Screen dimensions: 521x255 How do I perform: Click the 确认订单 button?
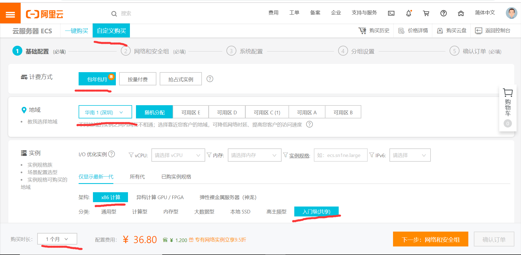[x=494, y=239]
